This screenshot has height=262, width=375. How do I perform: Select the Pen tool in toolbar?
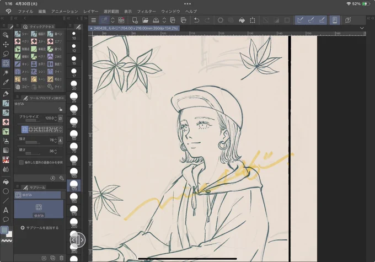click(x=6, y=94)
